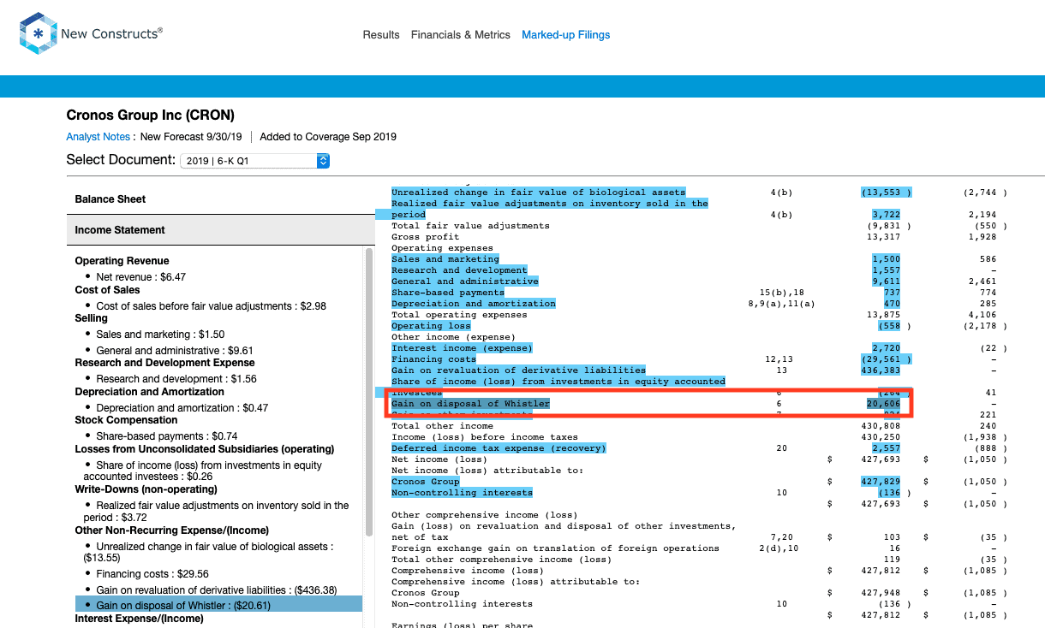Select General and administrative : $9.61 item
Screen dimensions: 1045x628
click(175, 351)
